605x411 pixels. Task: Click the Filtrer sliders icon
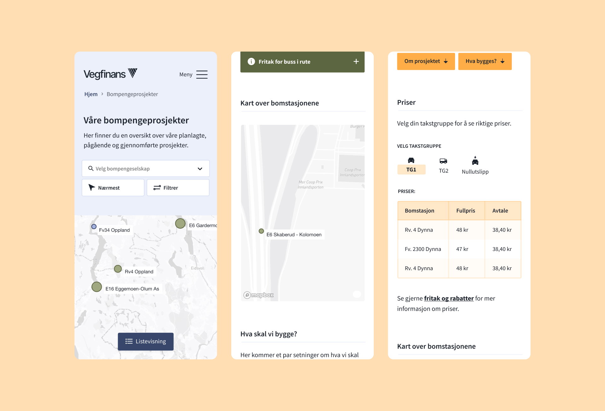tap(157, 188)
